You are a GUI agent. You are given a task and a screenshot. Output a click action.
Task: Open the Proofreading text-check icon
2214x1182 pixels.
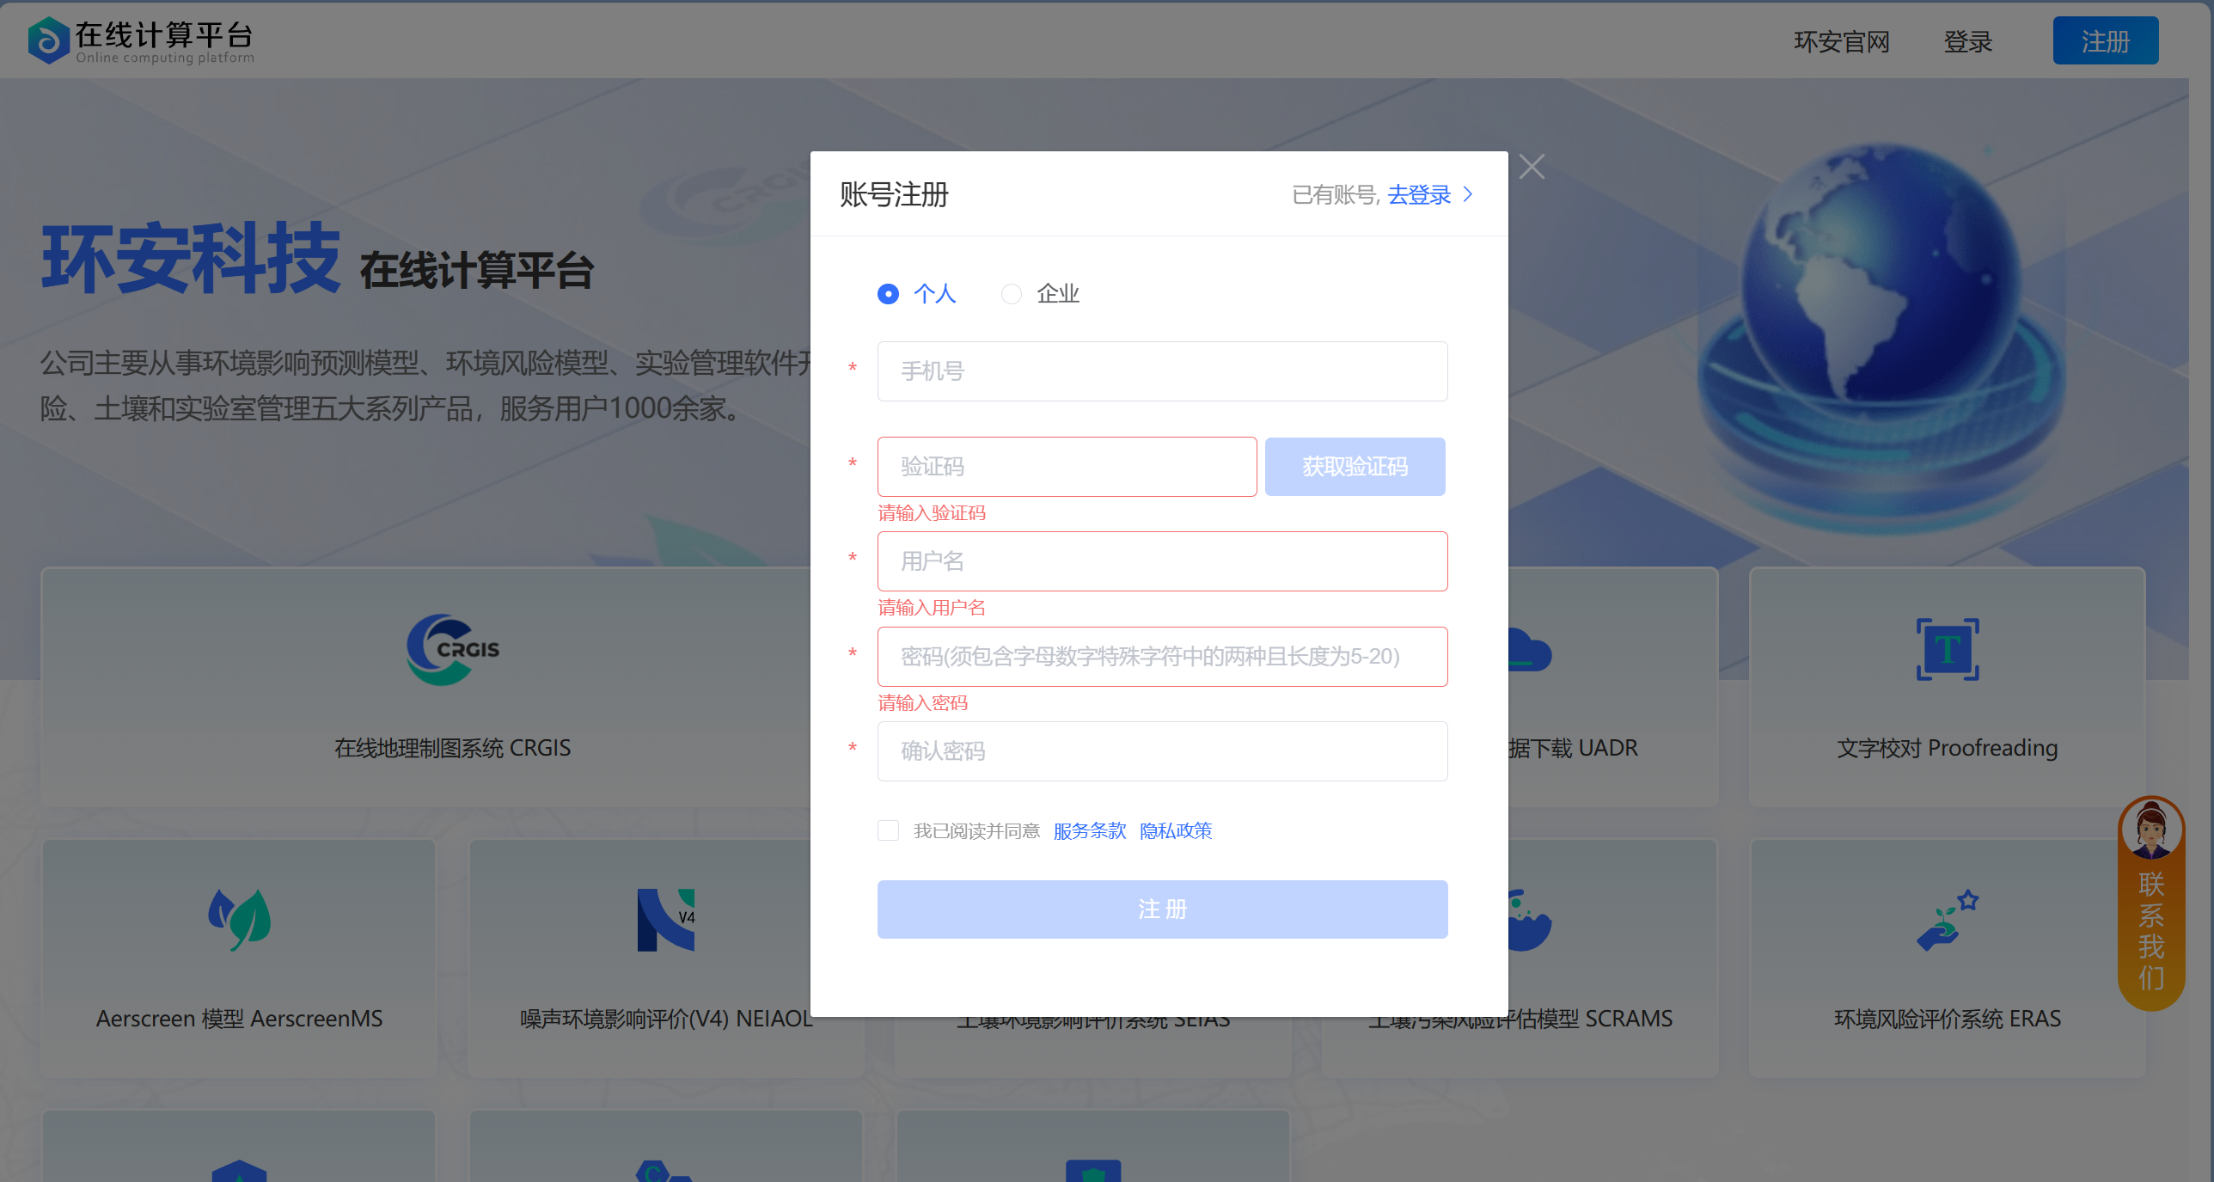pyautogui.click(x=1947, y=649)
